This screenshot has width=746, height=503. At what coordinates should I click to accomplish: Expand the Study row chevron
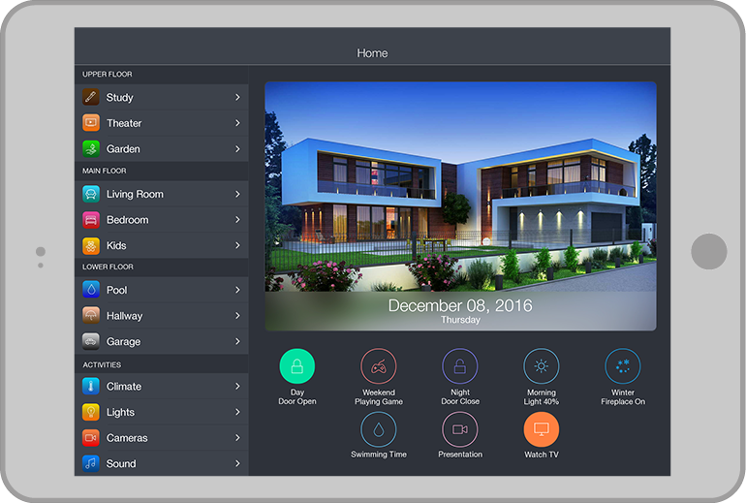click(x=237, y=97)
